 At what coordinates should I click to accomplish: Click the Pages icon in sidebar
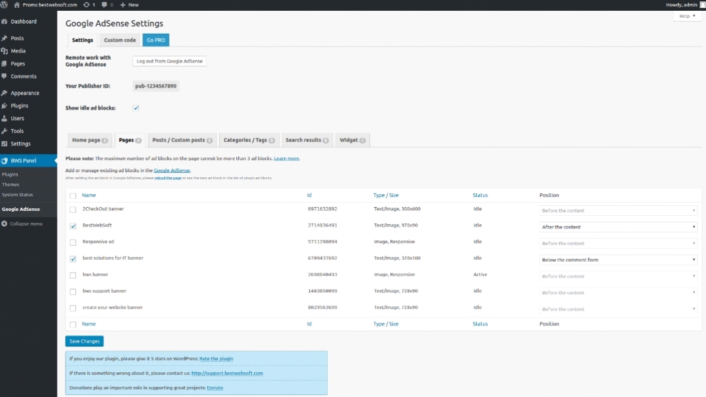(x=4, y=64)
